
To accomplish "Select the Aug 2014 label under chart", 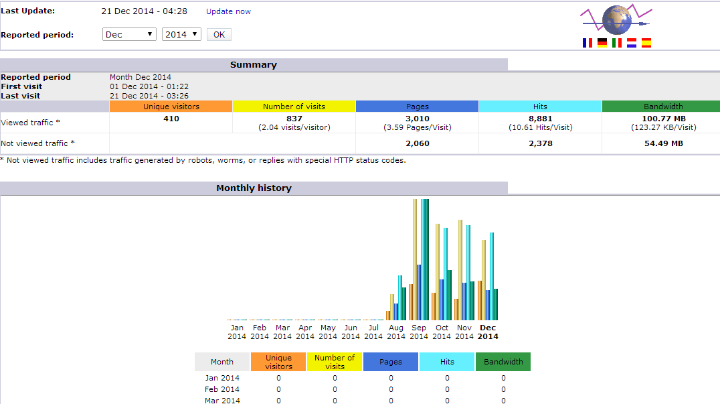I will point(396,332).
